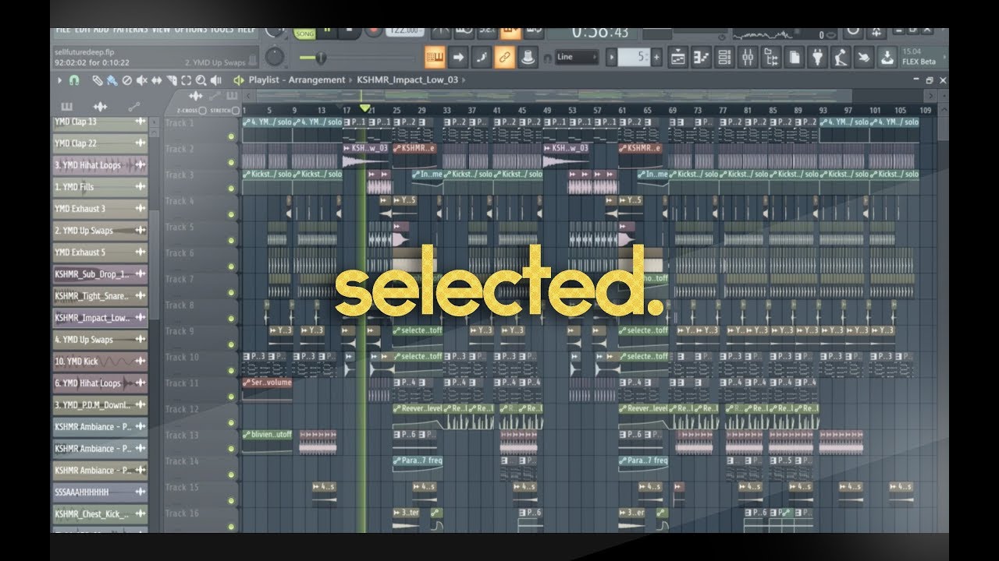Adjust the horizontal slider beside round knob

coord(356,58)
